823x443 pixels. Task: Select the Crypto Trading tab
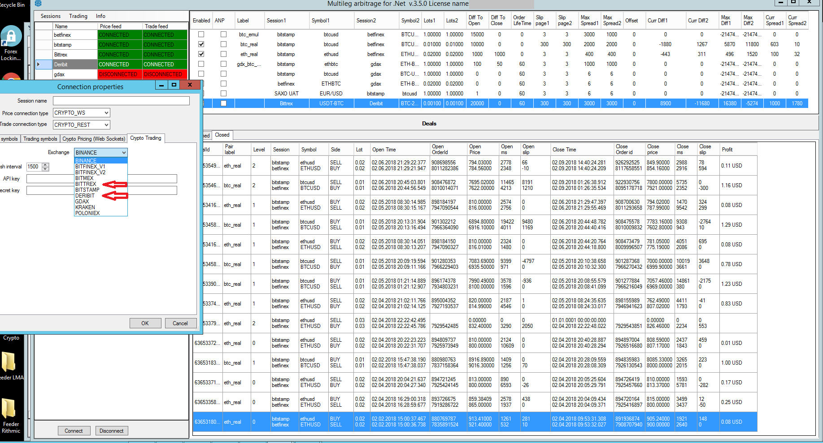146,138
